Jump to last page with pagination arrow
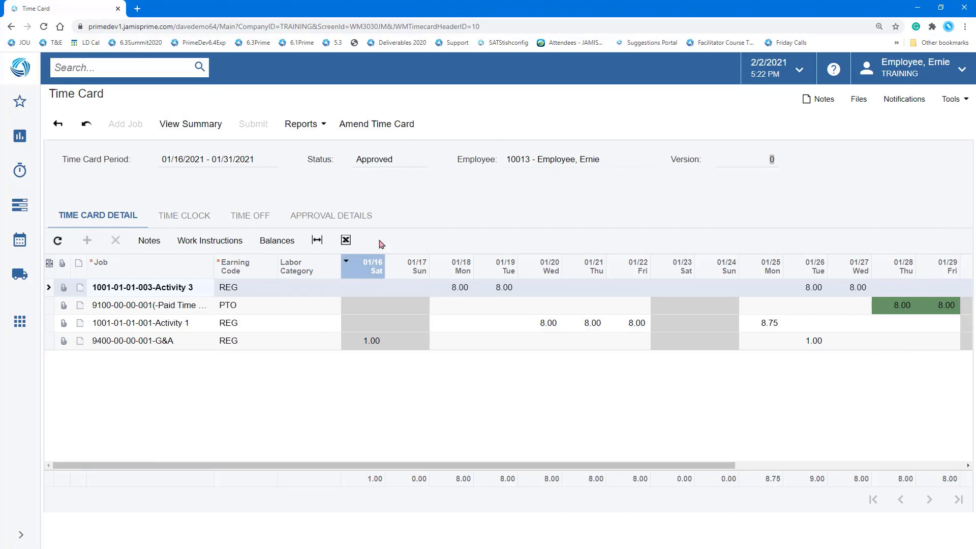976x549 pixels. 958,500
